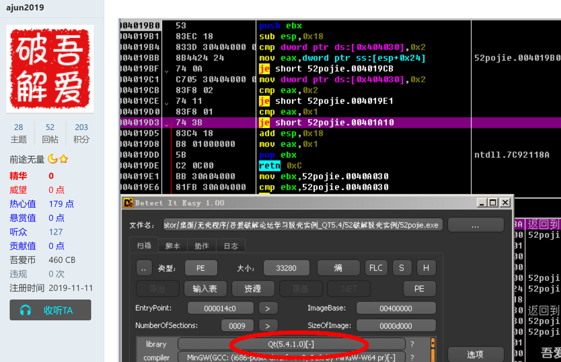Click the 选项 options button
Image resolution: width=561 pixels, height=362 pixels.
[x=475, y=354]
